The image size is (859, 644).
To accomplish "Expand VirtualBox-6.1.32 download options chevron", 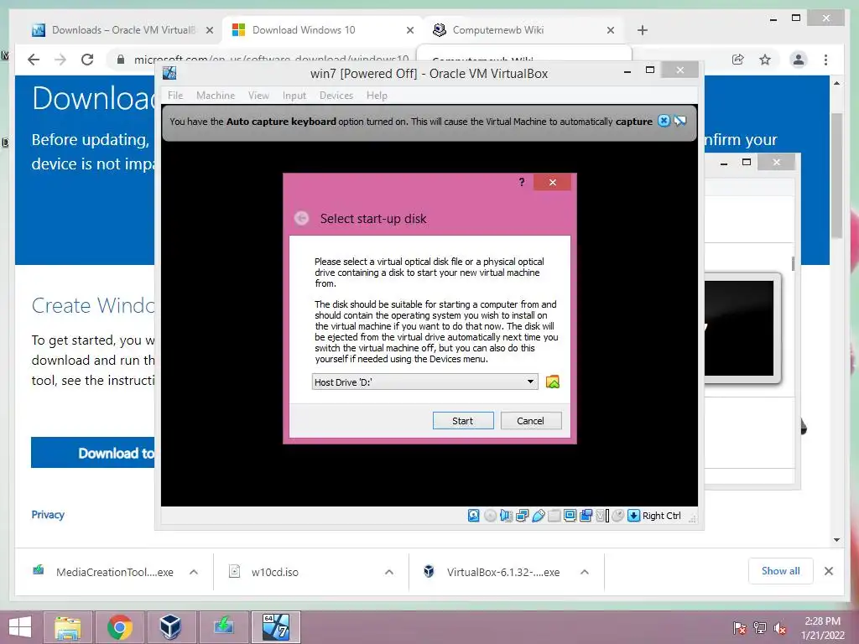I will (585, 572).
